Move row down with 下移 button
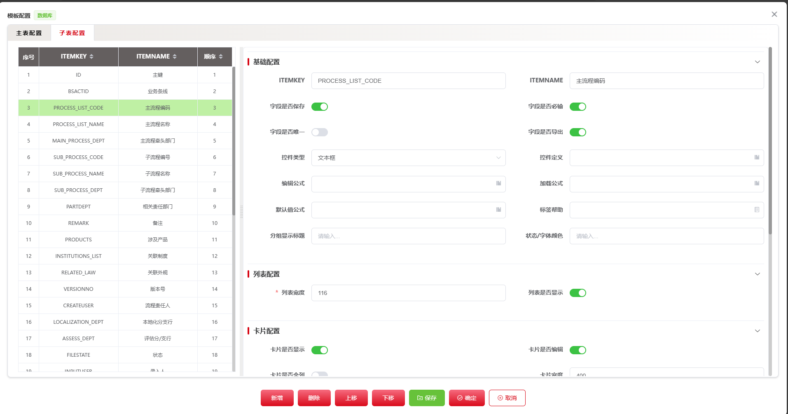 (388, 398)
